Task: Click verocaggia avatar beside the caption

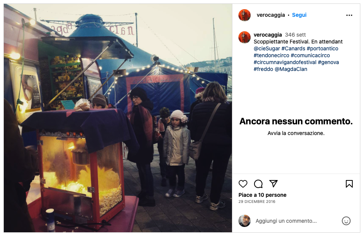Action: click(x=245, y=37)
